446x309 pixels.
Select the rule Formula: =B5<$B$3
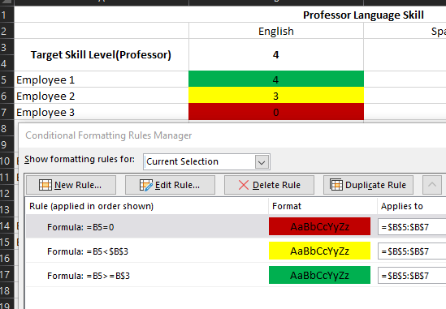[147, 251]
